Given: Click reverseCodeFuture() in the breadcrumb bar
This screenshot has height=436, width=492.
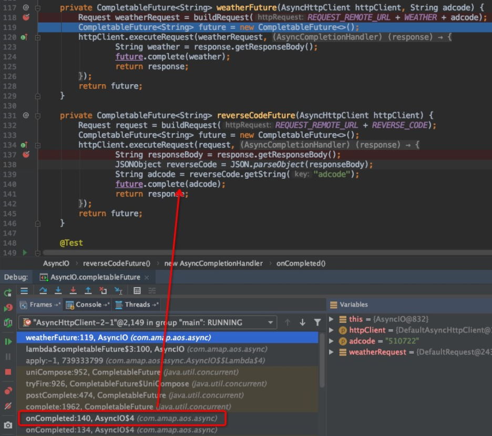Looking at the screenshot, I should click(116, 263).
